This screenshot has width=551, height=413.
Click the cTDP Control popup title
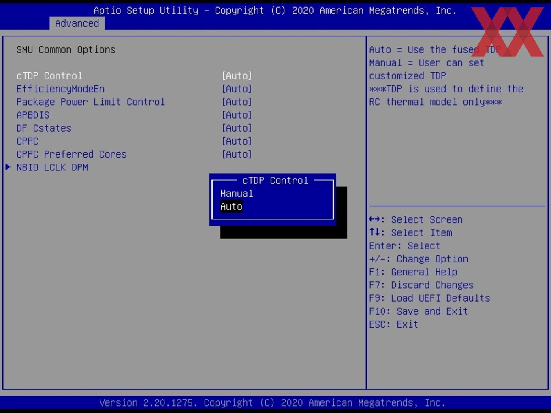(275, 181)
